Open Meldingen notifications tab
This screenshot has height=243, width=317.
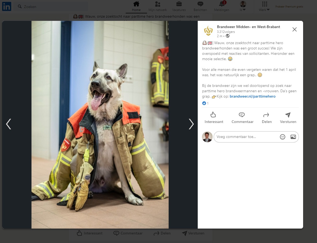coord(221,6)
